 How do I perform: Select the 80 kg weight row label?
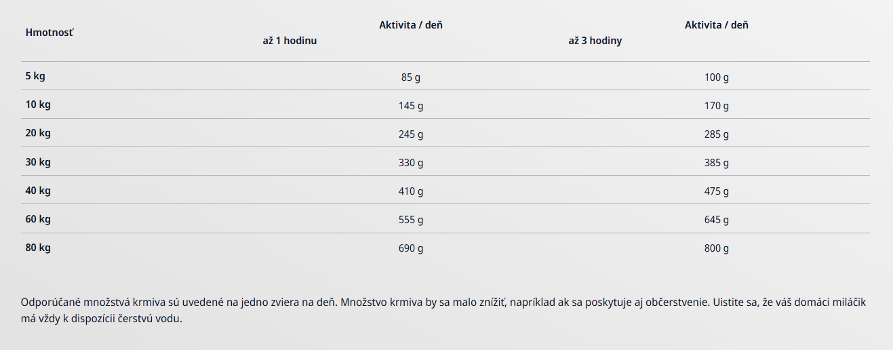[38, 248]
